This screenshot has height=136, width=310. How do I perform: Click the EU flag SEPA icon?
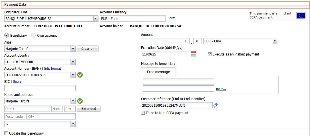click(301, 16)
